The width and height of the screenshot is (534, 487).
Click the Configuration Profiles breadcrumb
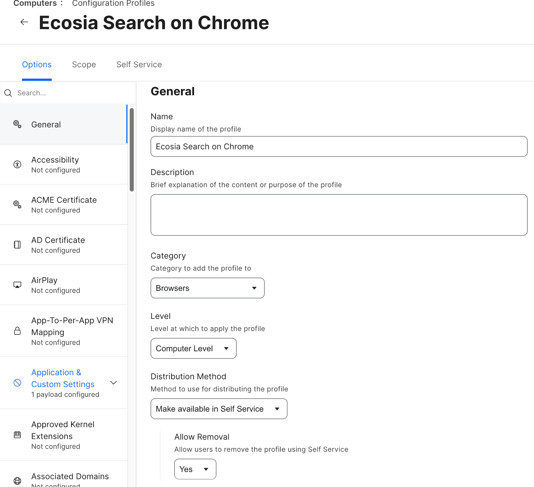click(x=113, y=4)
